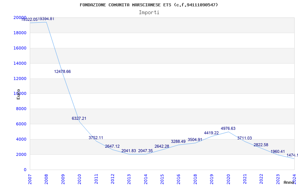Click the 'Importi' subtitle
Image resolution: width=298 pixels, height=186 pixels.
coord(149,13)
